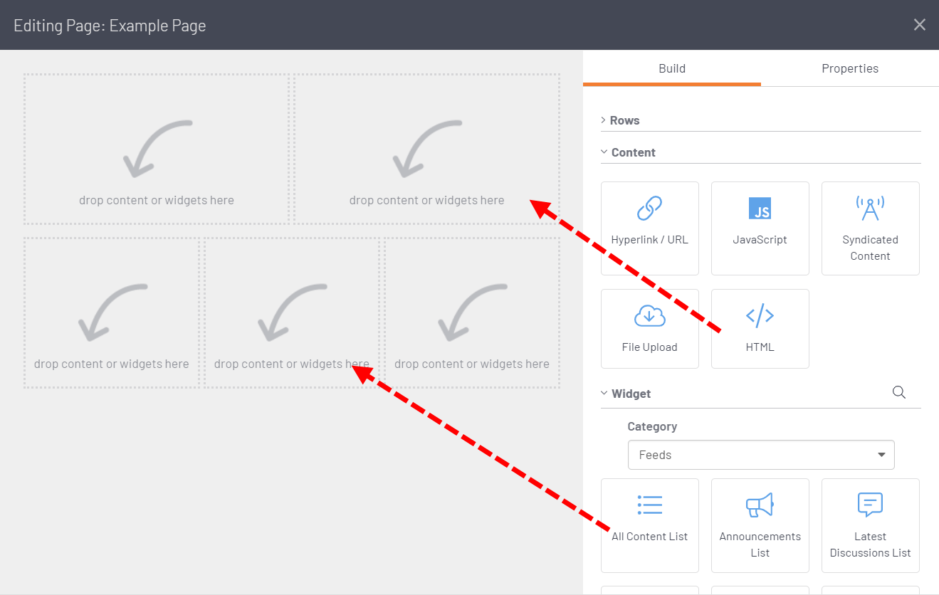Screen dimensions: 939x595
Task: Click the 'Editing Page: Example Page' title
Action: click(x=110, y=26)
